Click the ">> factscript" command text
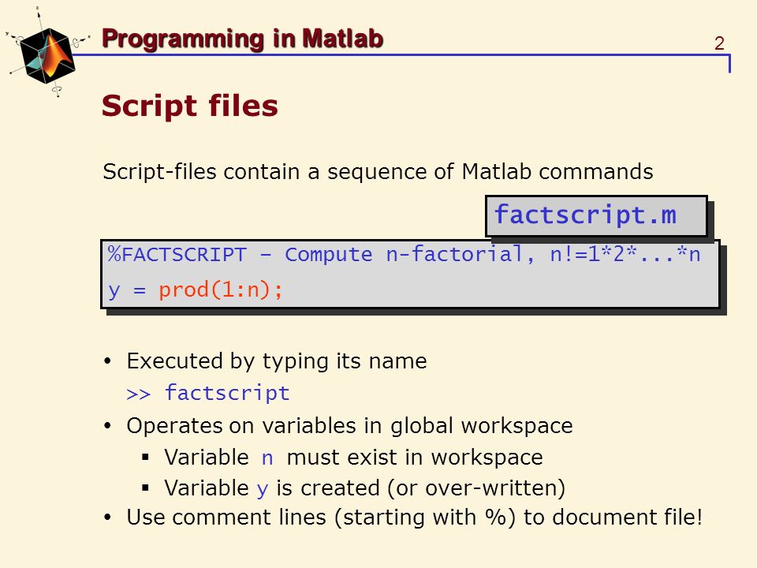Screen dimensions: 757x568 point(208,393)
